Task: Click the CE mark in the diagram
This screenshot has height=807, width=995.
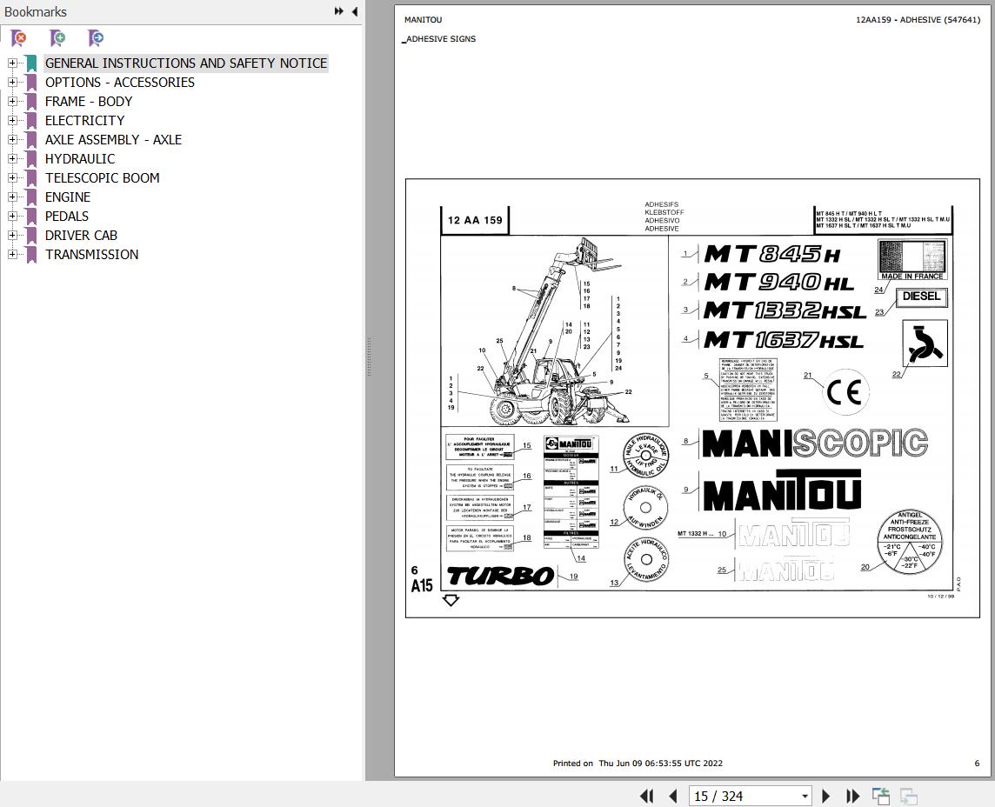Action: 845,392
